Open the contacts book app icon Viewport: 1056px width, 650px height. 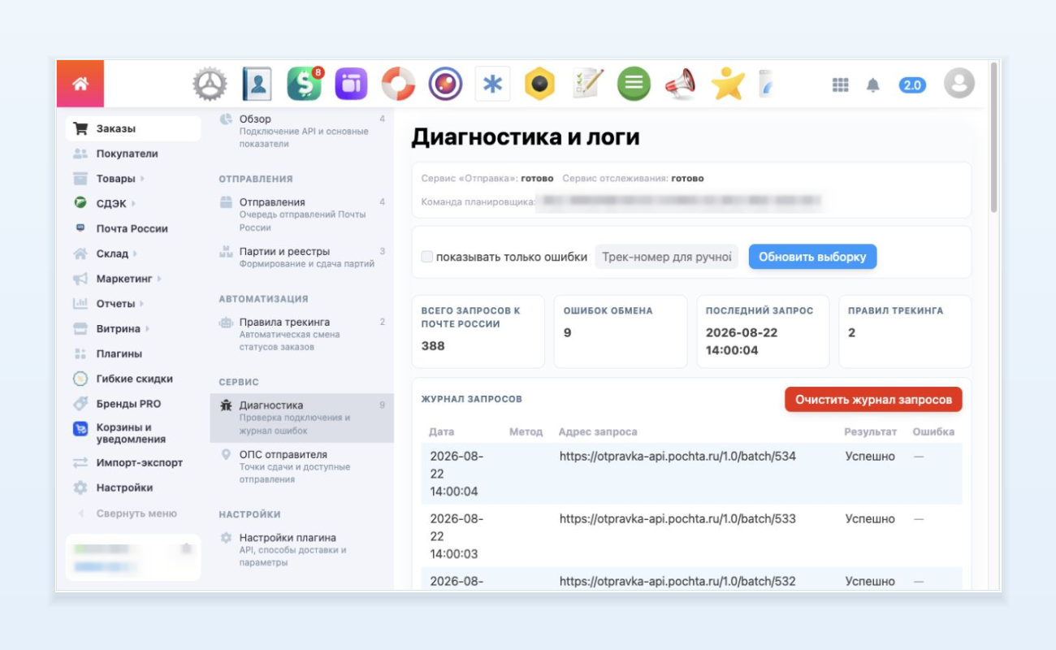pyautogui.click(x=257, y=84)
